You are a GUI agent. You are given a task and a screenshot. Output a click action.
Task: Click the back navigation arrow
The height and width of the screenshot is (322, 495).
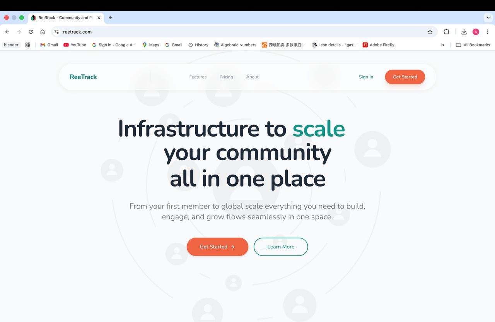(x=7, y=32)
